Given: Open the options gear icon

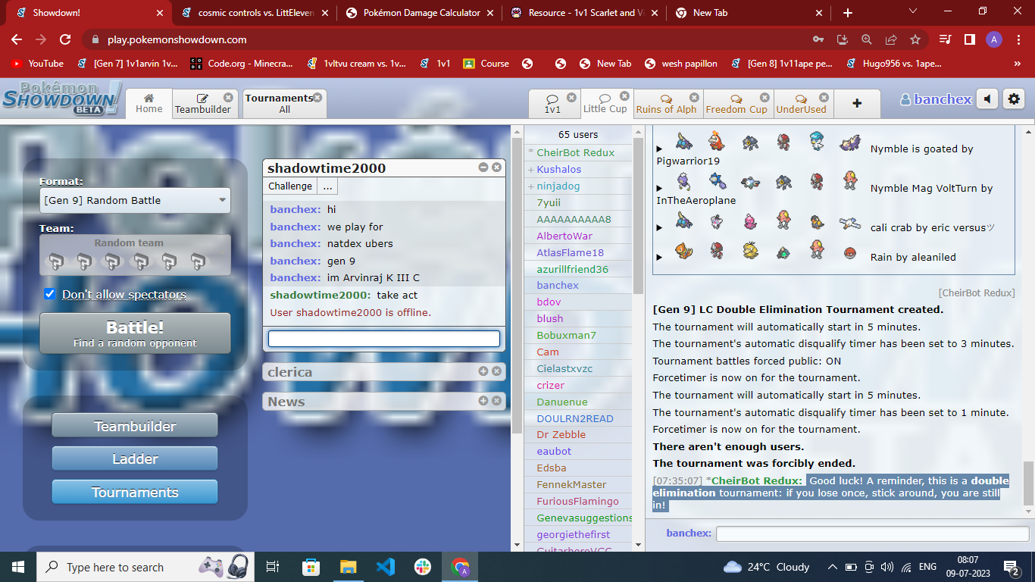Looking at the screenshot, I should [1014, 99].
